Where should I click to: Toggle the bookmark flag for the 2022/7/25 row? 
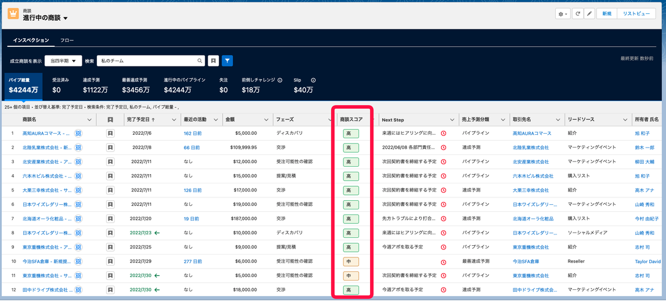click(x=110, y=248)
